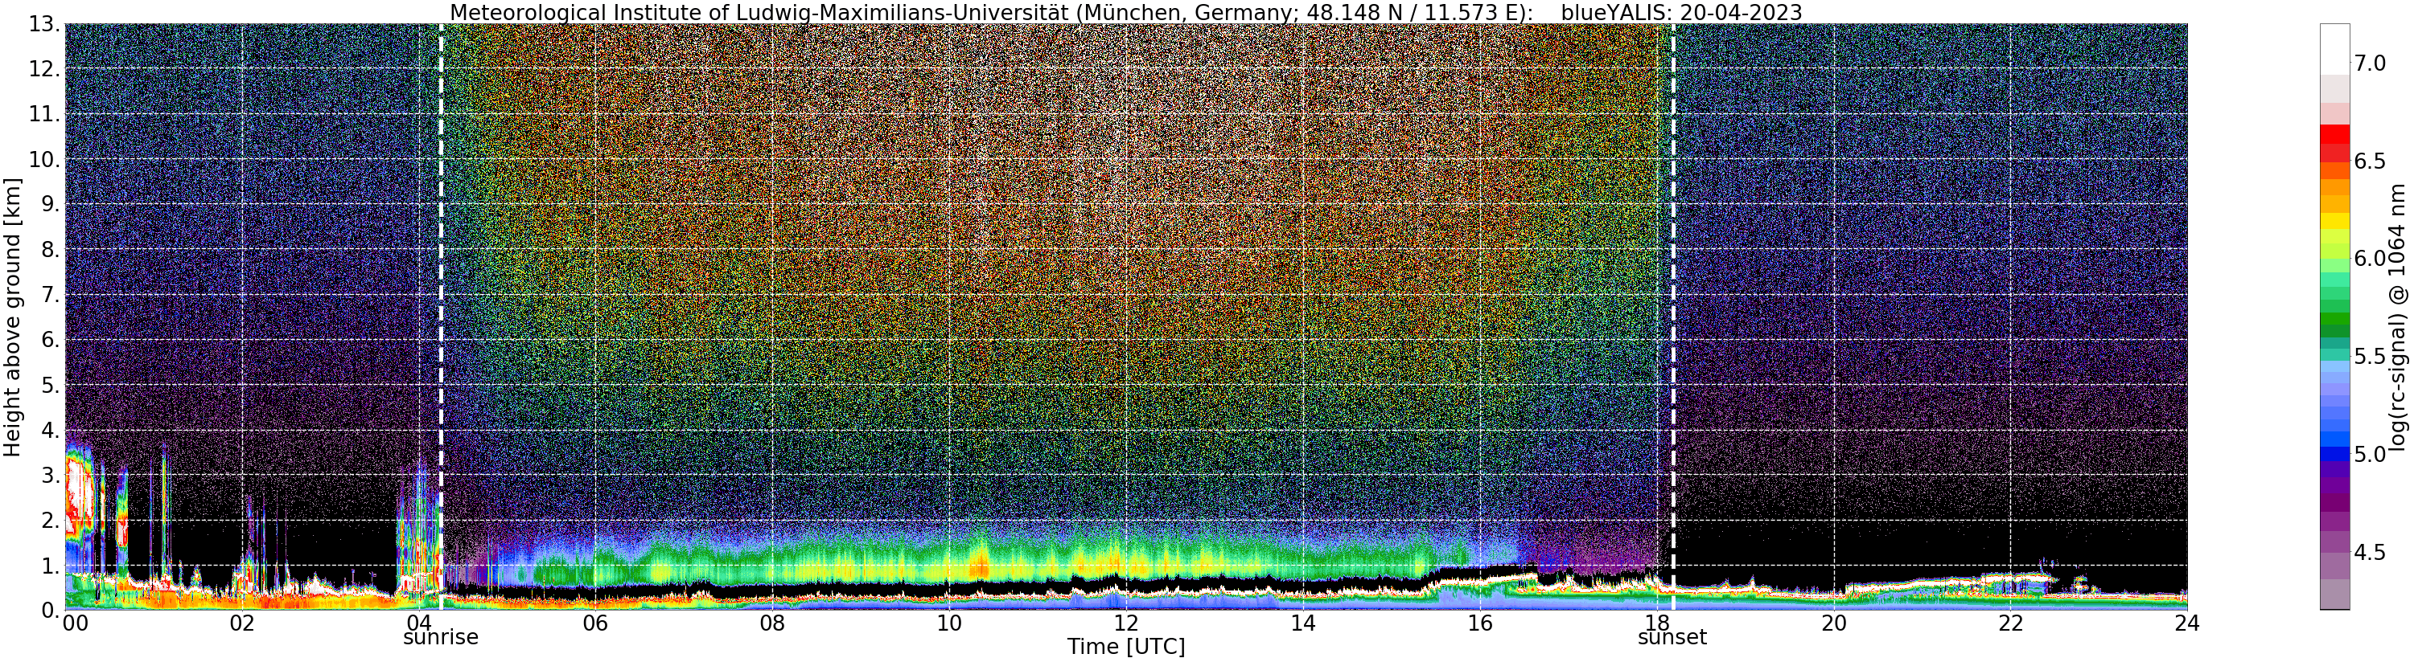Screen dimensions: 2414x662
Task: Click the colorbar tick value 5.0
Action: (x=2369, y=454)
